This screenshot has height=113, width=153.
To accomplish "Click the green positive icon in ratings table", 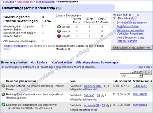I will click(59, 27).
